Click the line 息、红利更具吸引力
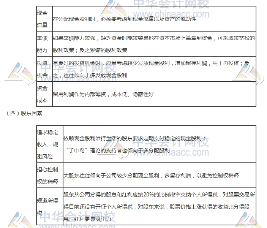The width and height of the screenshot is (267, 228). point(87,219)
